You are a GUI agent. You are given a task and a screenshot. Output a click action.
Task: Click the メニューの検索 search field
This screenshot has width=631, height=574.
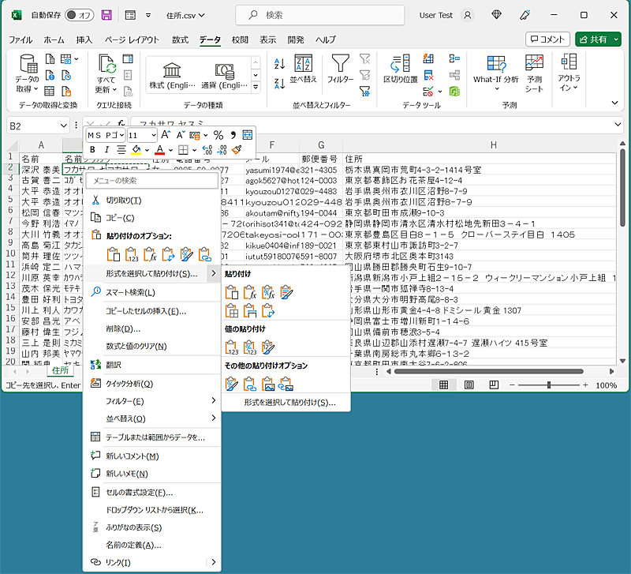coord(151,181)
